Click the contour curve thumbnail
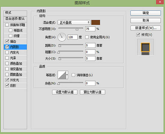This screenshot has width=165, height=134. 62,75
